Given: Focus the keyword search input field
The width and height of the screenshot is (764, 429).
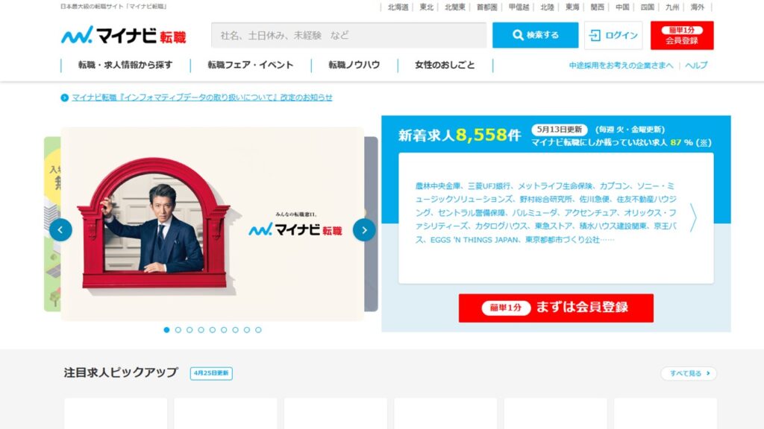Looking at the screenshot, I should (349, 35).
